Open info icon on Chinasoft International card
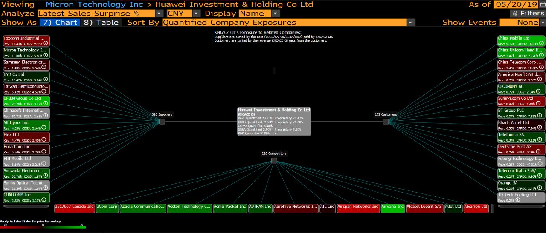Image resolution: width=546 pixels, height=233 pixels. (46, 116)
